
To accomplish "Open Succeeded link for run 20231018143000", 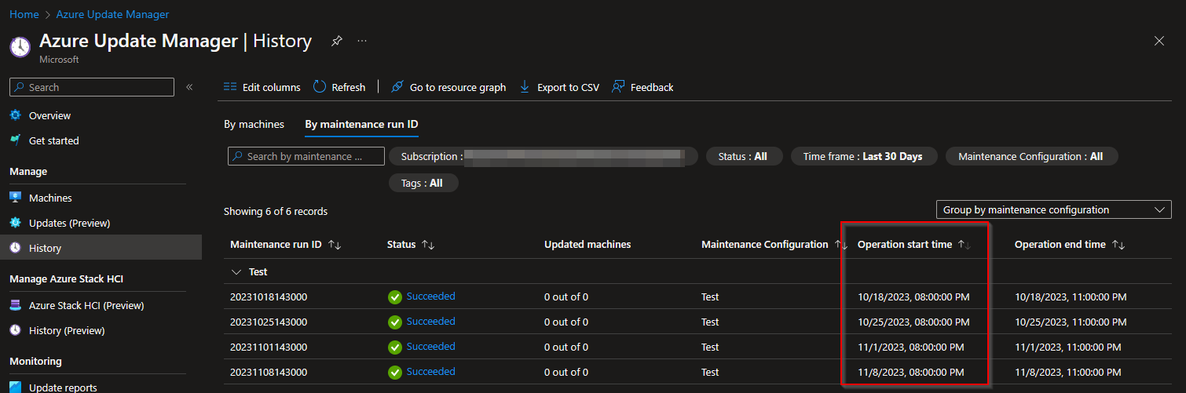I will 430,297.
